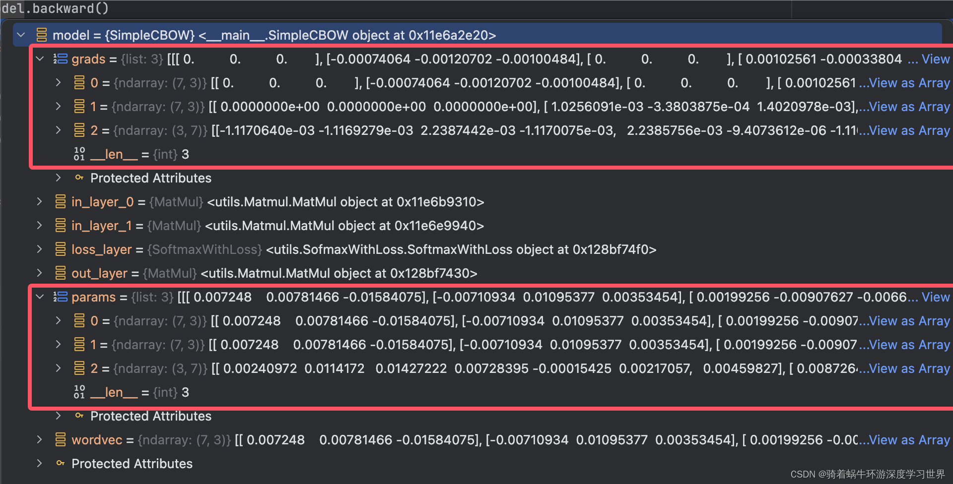Open the View link for params list
Image resolution: width=953 pixels, height=484 pixels.
tap(936, 297)
